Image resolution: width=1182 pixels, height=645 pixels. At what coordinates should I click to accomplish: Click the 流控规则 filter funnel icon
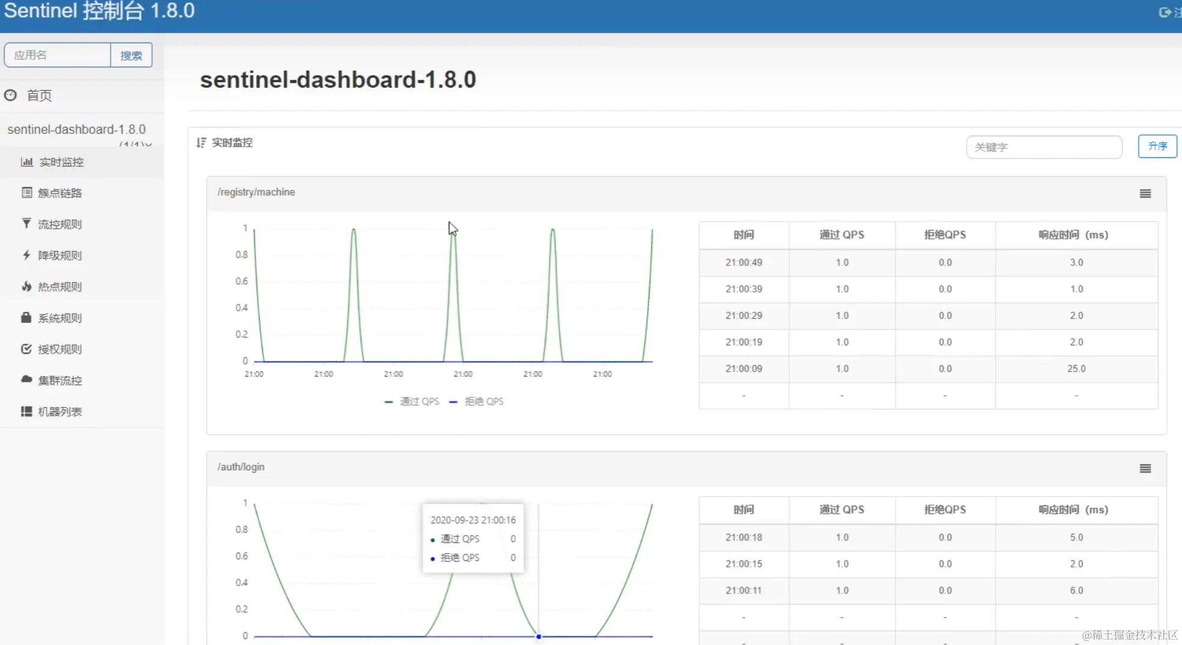coord(26,224)
